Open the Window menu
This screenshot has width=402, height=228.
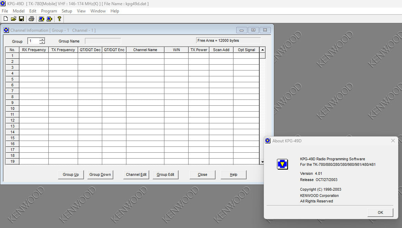coord(98,11)
